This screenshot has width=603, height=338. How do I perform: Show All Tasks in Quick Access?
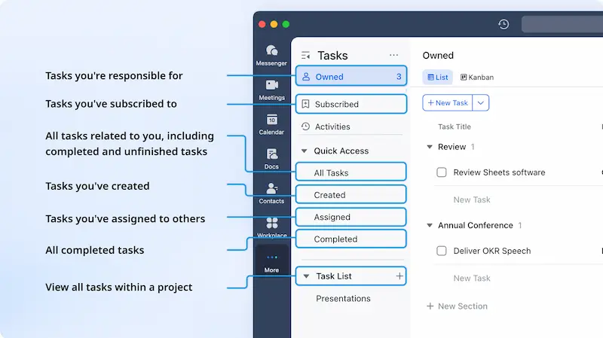click(351, 172)
